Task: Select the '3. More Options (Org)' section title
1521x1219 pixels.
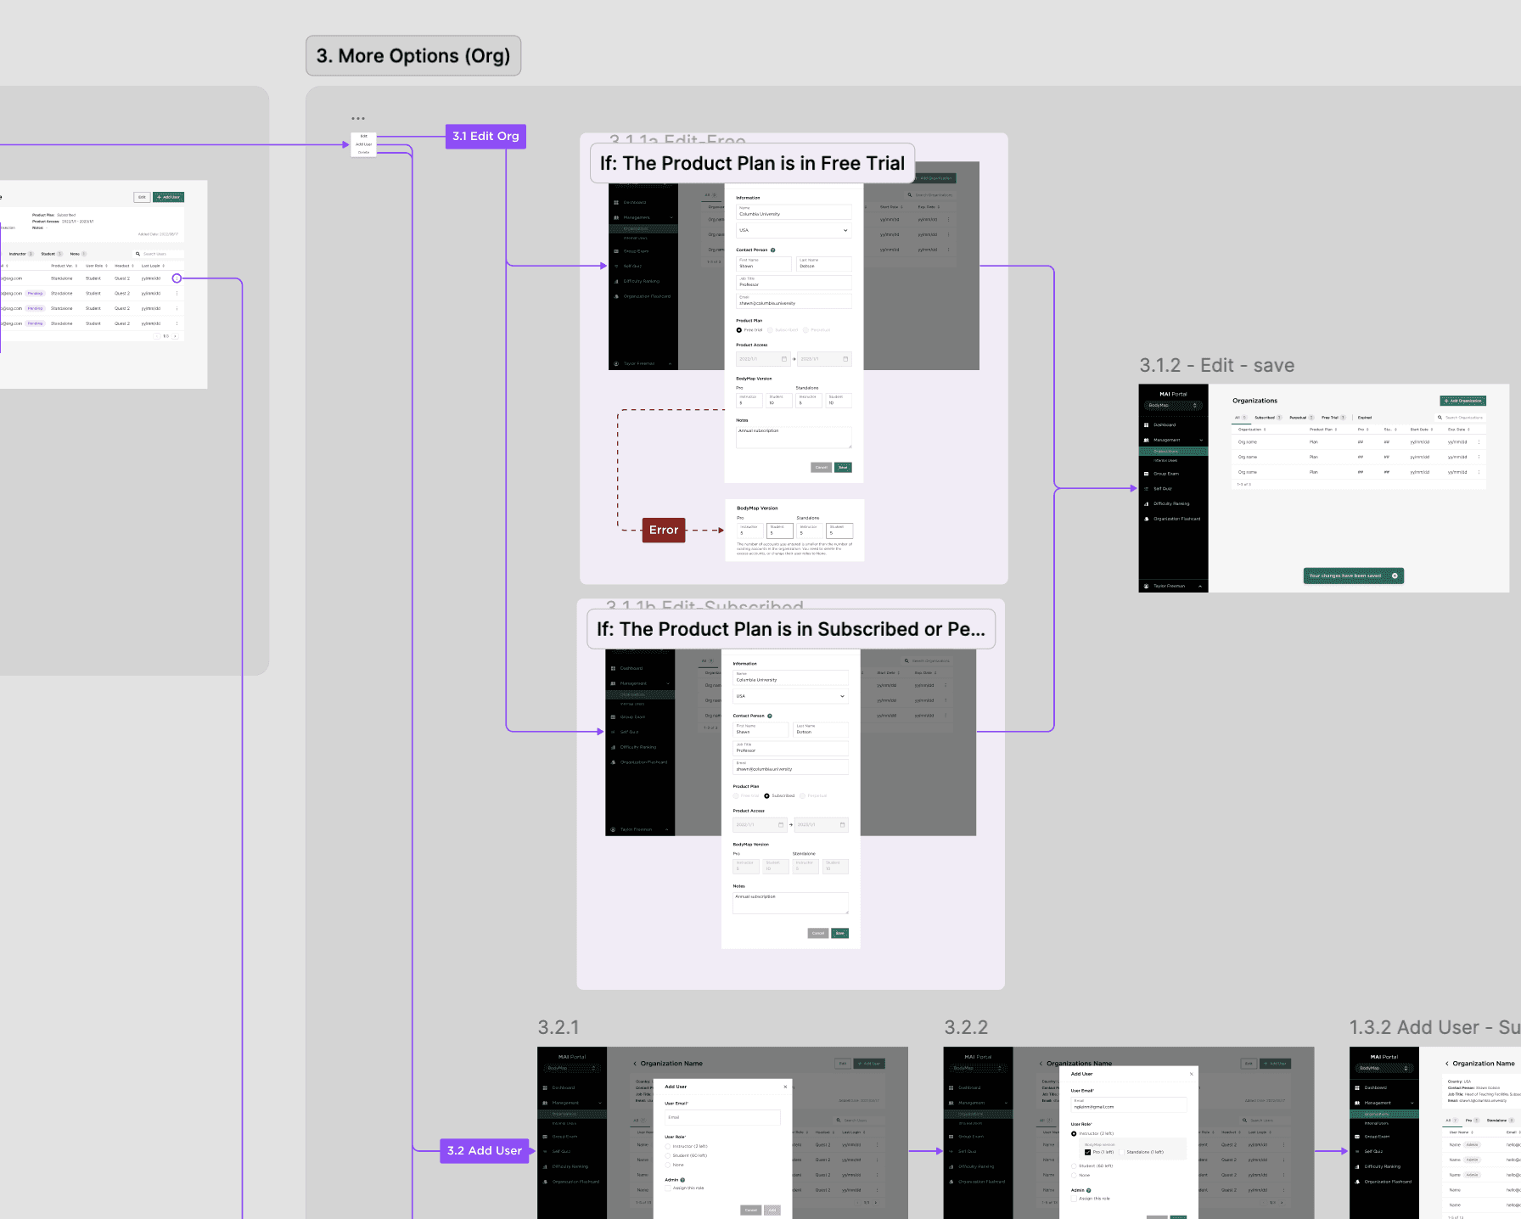Action: (413, 56)
